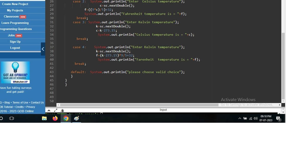Collapse the console panel with the up-arrow icon
This screenshot has width=300, height=168.
(49, 111)
